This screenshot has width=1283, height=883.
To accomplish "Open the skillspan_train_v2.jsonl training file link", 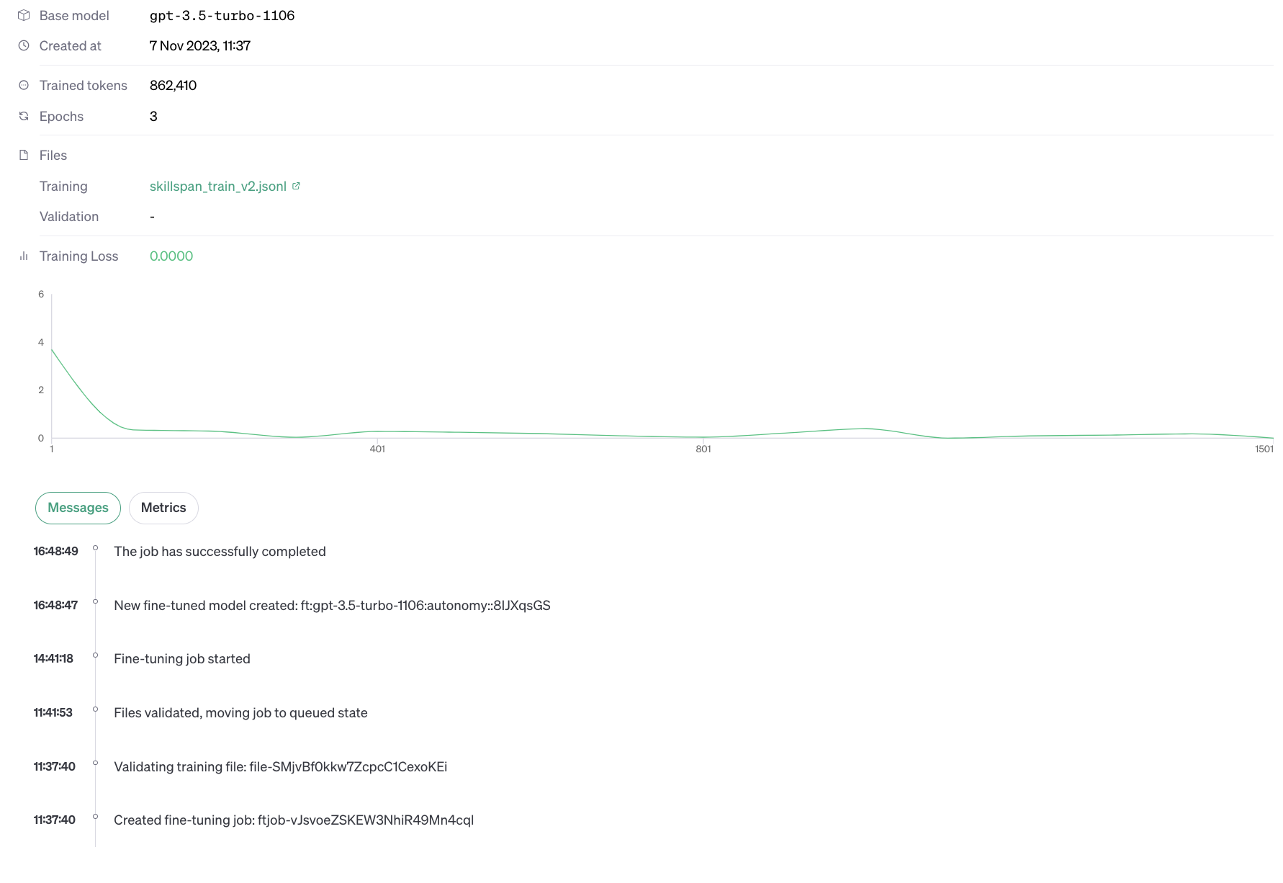I will click(217, 187).
